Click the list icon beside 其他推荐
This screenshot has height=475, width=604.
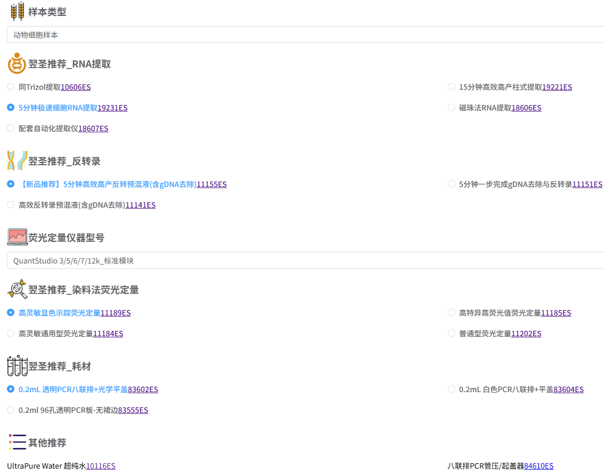pyautogui.click(x=17, y=442)
